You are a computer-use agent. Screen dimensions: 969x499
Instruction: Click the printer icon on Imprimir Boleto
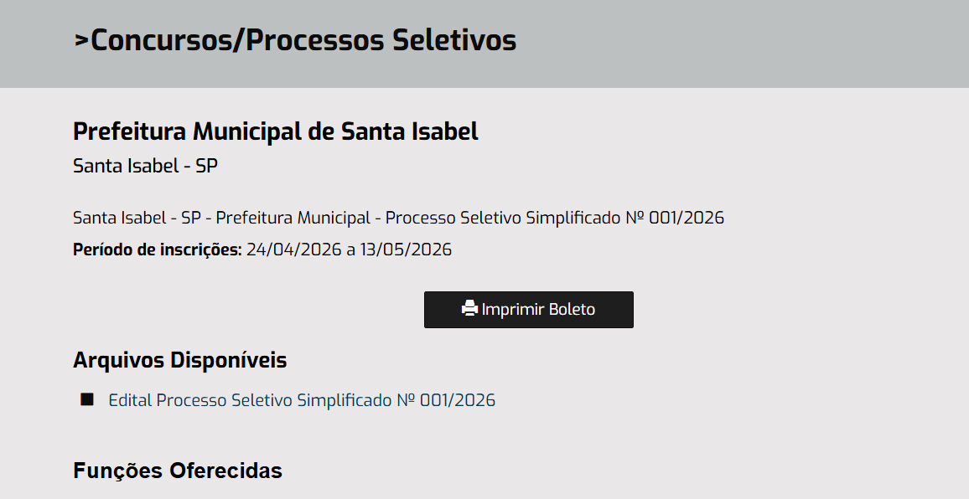pos(472,308)
